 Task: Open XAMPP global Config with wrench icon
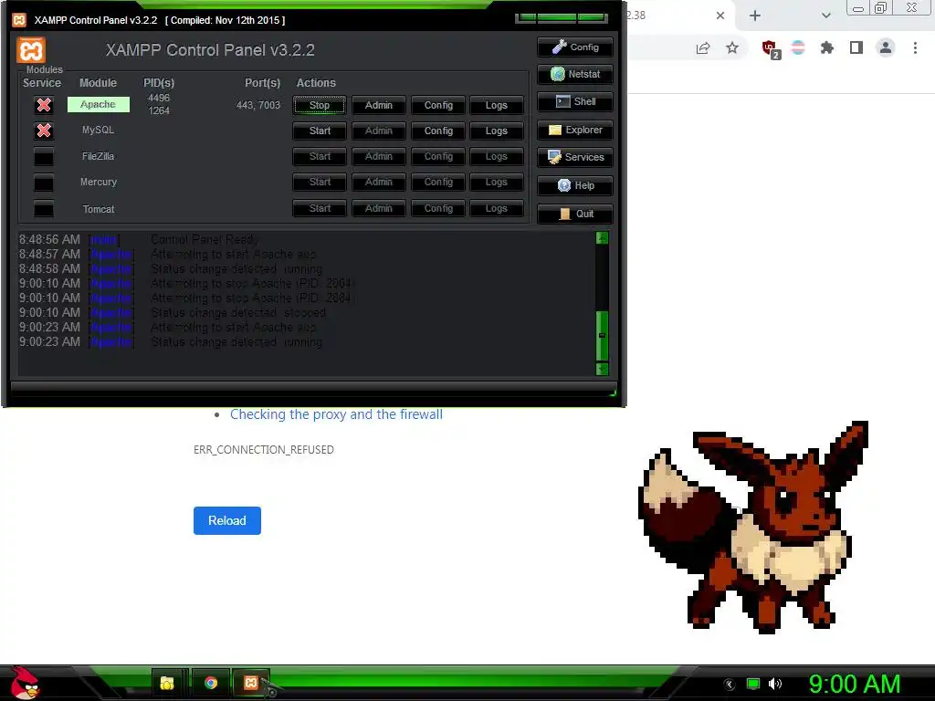point(575,47)
